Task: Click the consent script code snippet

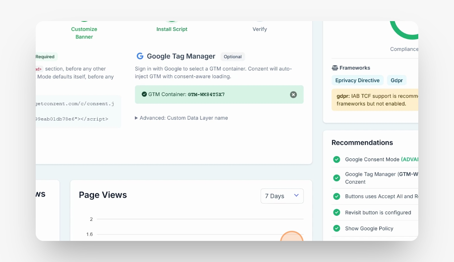Action: (x=78, y=111)
